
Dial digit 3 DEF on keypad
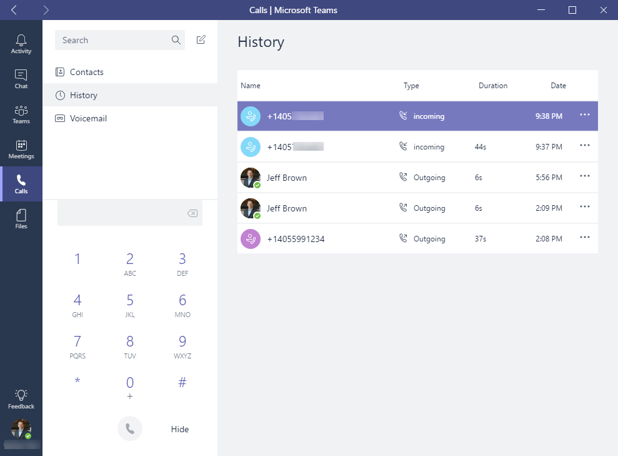click(x=182, y=265)
